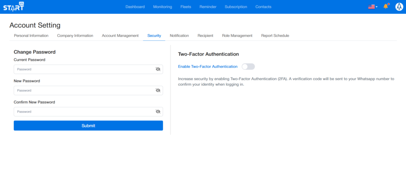This screenshot has width=406, height=192.
Task: Focus the Current Password input field
Action: [83, 69]
